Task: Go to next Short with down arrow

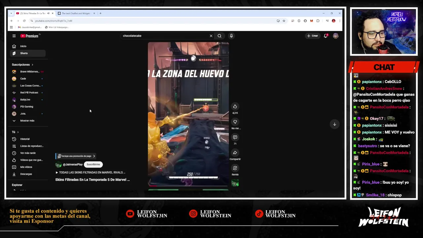Action: tap(334, 124)
